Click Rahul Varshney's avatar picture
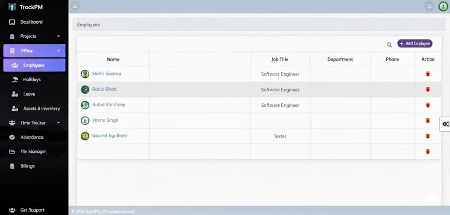This screenshot has height=215, width=450. pyautogui.click(x=85, y=105)
